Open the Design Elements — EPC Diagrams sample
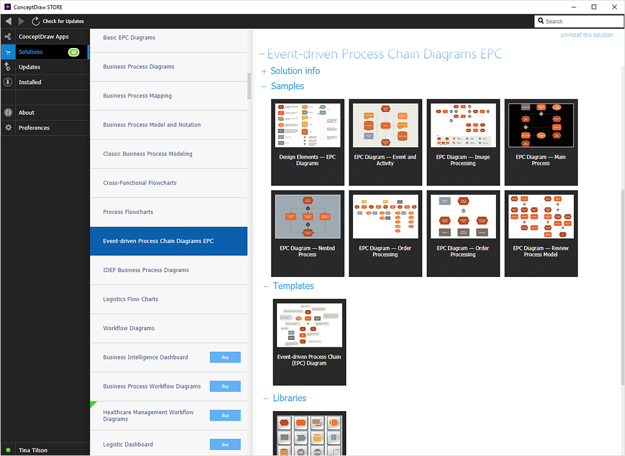The height and width of the screenshot is (456, 625). tap(308, 142)
